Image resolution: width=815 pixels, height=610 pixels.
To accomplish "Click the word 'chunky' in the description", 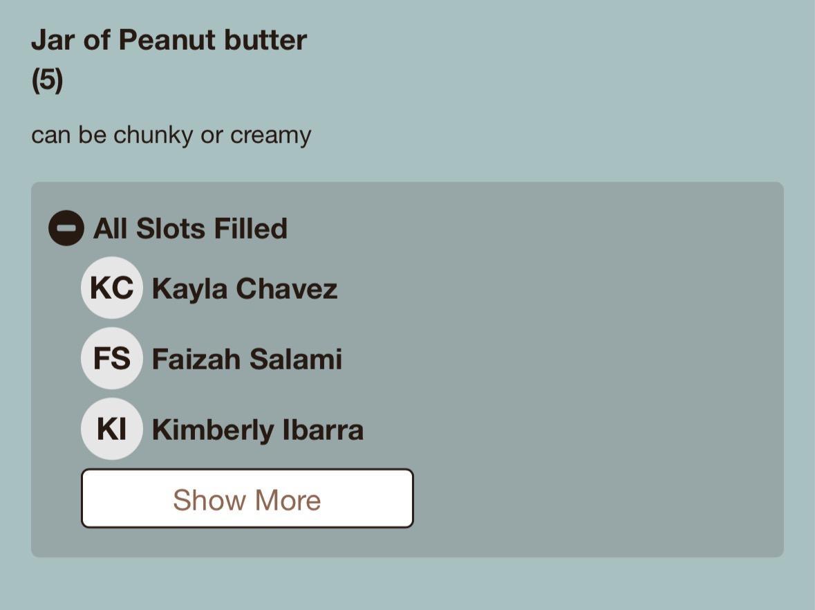I will pos(153,135).
